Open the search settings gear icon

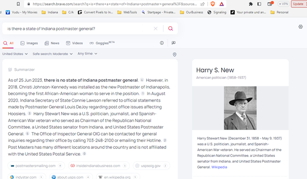click(301, 27)
